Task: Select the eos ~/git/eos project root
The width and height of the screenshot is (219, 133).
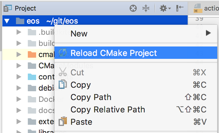Action: pyautogui.click(x=95, y=21)
